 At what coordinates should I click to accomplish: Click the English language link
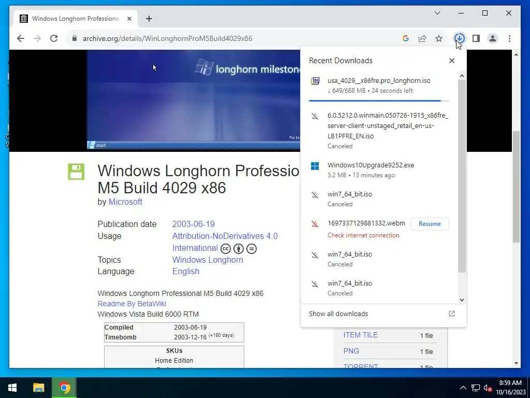pyautogui.click(x=186, y=271)
